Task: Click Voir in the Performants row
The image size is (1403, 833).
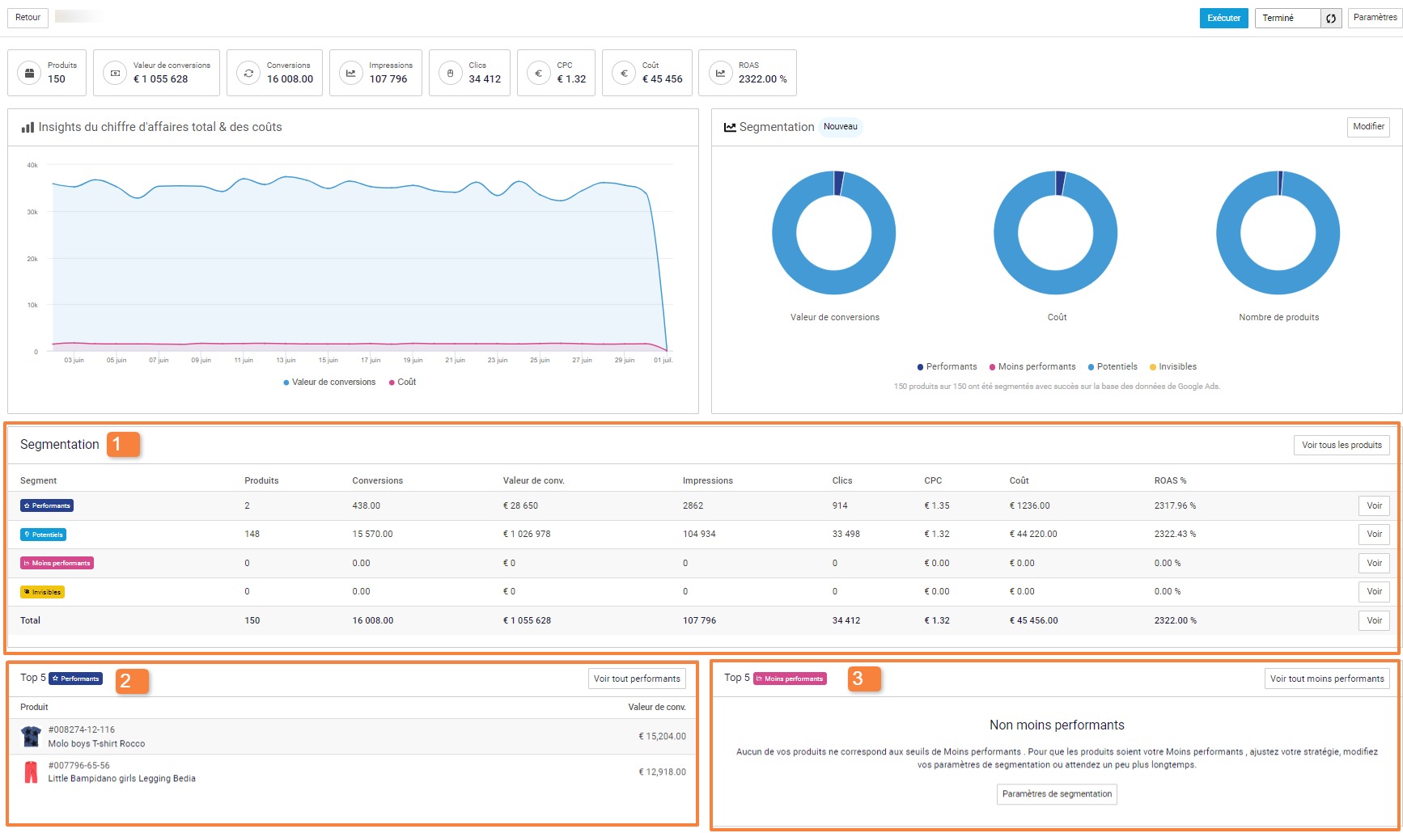Action: coord(1374,505)
